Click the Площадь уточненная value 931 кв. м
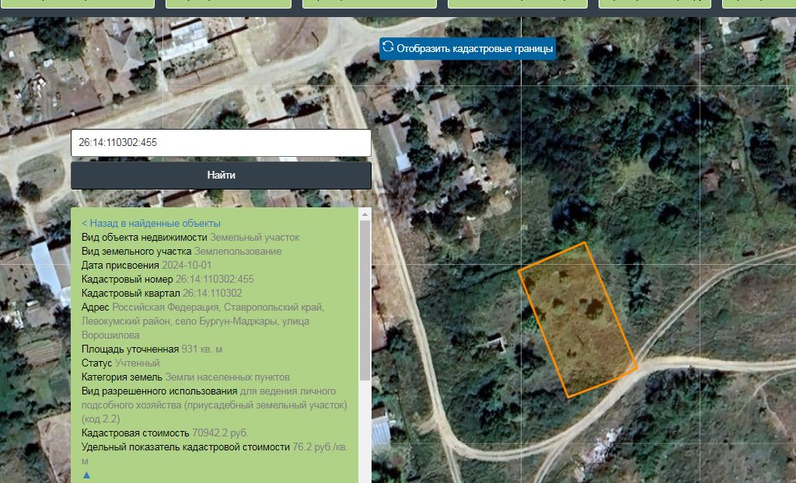 (x=201, y=349)
